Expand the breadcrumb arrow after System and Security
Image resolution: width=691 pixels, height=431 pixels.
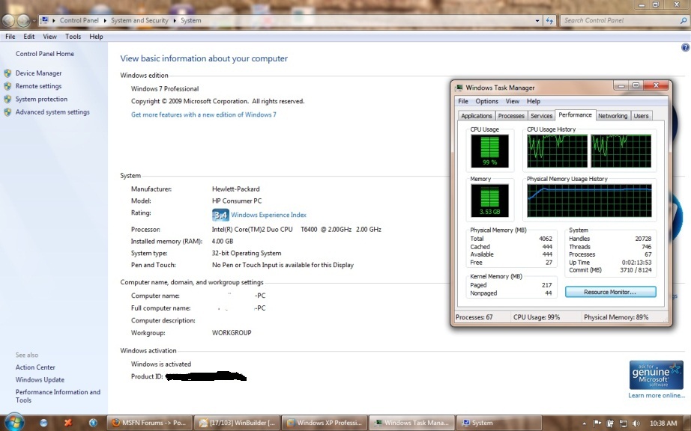point(175,20)
